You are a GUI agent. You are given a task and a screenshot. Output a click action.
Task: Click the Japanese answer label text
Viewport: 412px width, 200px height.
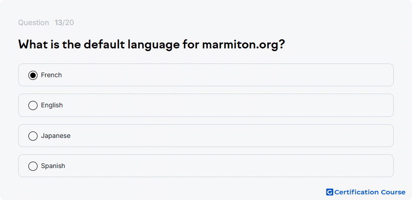[x=56, y=136]
